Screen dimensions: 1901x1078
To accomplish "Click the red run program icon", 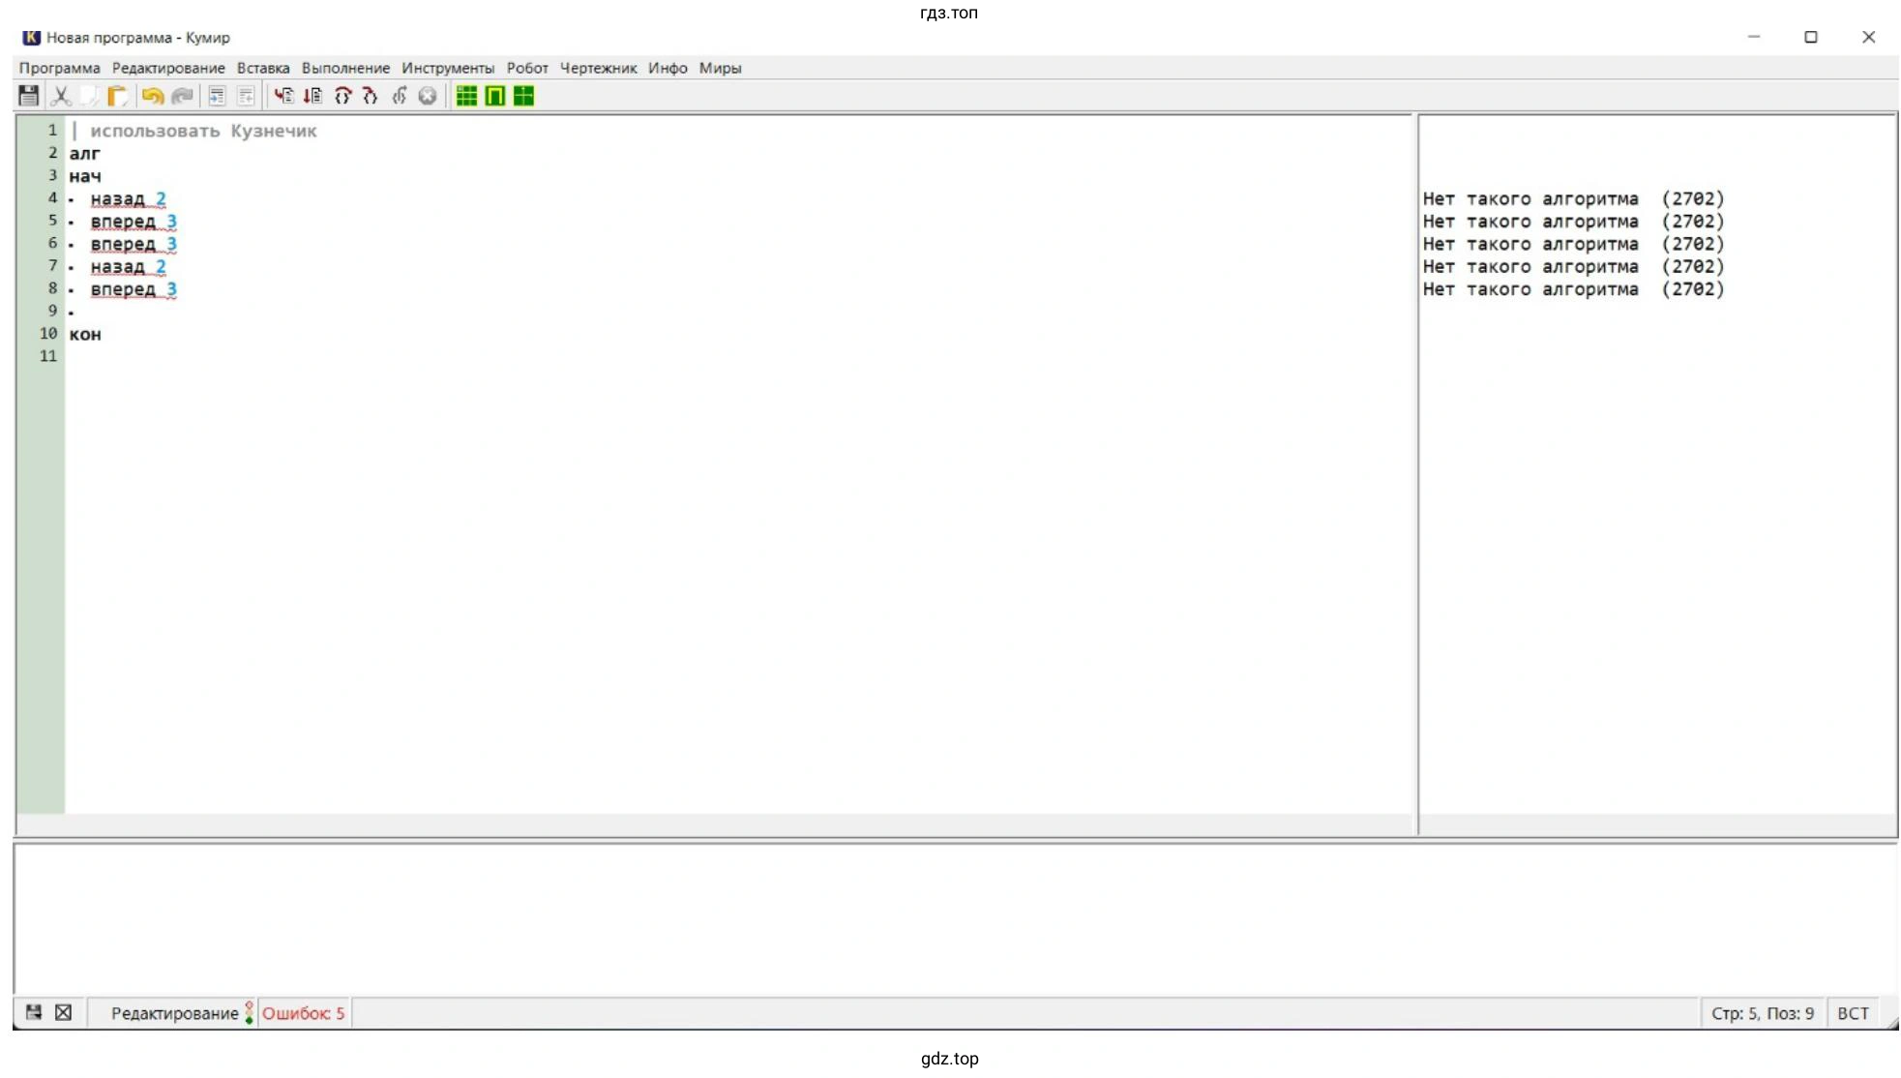I will coord(283,96).
